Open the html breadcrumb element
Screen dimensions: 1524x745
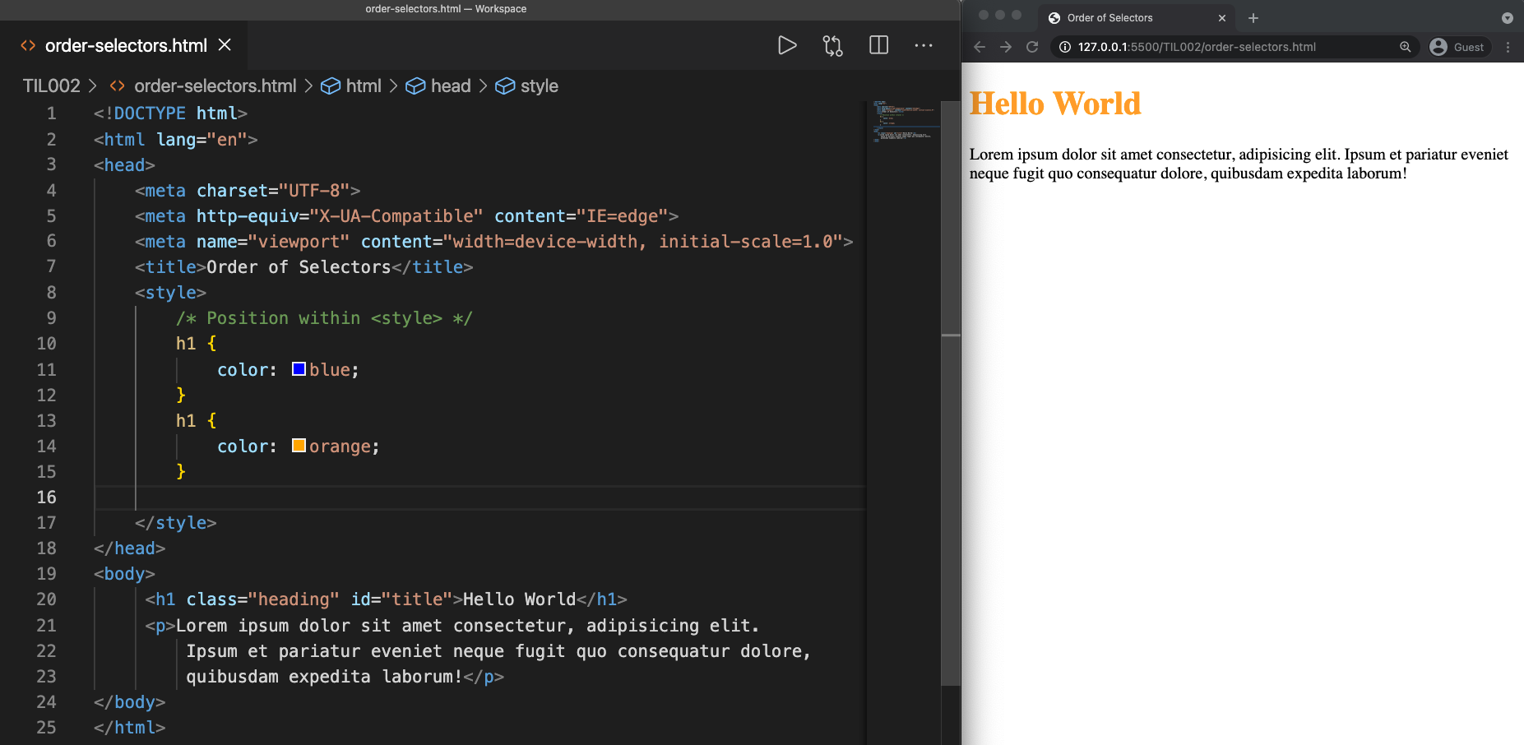(351, 86)
